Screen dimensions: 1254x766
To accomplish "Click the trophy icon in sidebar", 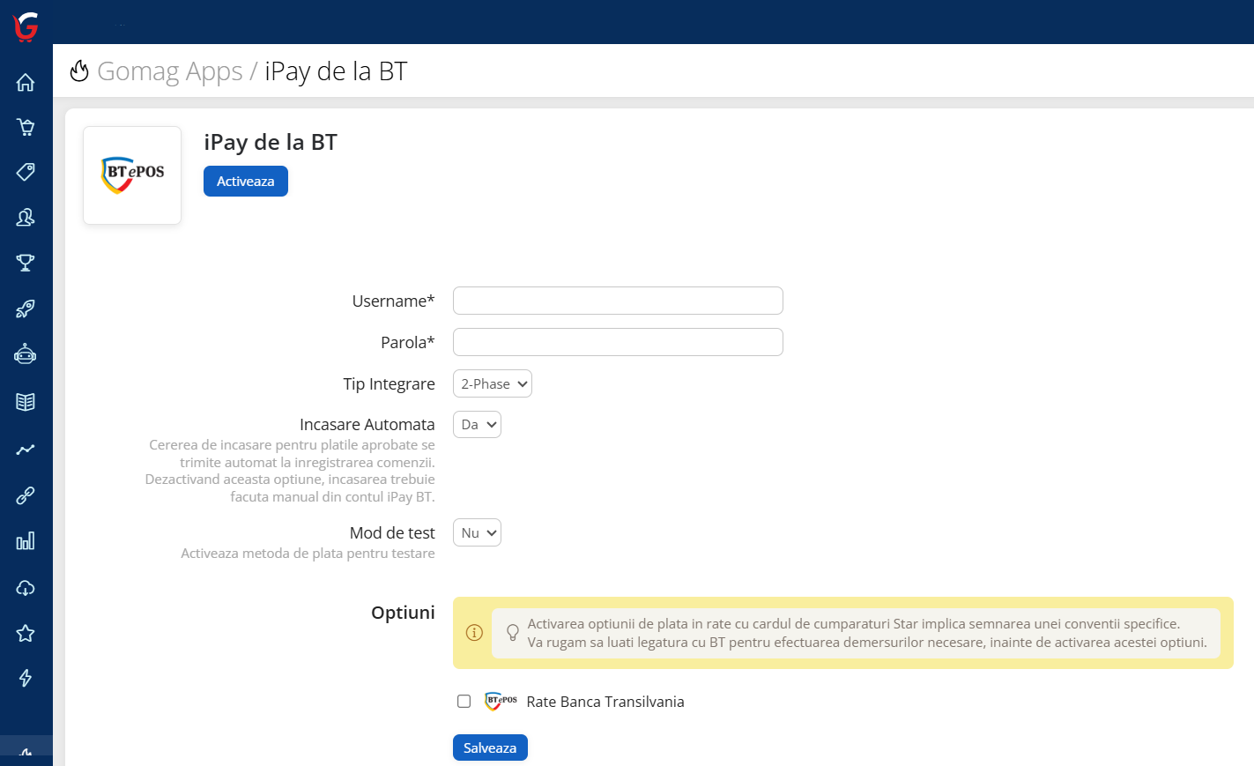I will [26, 263].
